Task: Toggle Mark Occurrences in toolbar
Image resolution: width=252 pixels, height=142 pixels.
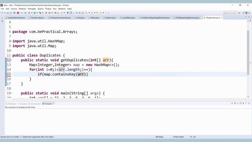Action: pyautogui.click(x=71, y=13)
